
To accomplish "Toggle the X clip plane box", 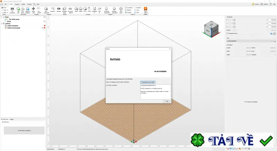I will (230, 20).
